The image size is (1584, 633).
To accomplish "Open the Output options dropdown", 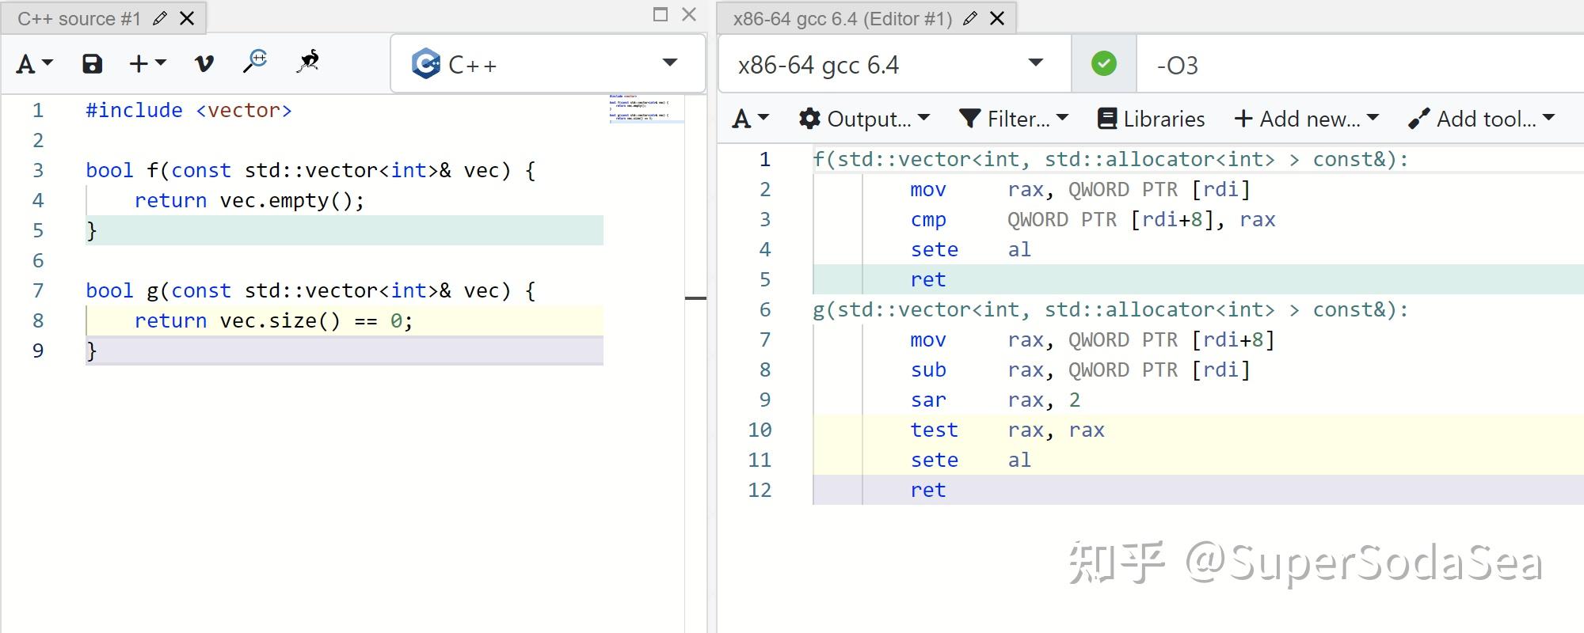I will point(864,119).
